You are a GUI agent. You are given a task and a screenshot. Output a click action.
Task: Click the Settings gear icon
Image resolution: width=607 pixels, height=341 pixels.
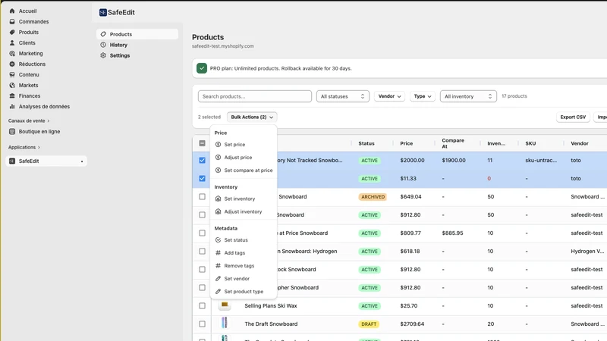(x=103, y=55)
